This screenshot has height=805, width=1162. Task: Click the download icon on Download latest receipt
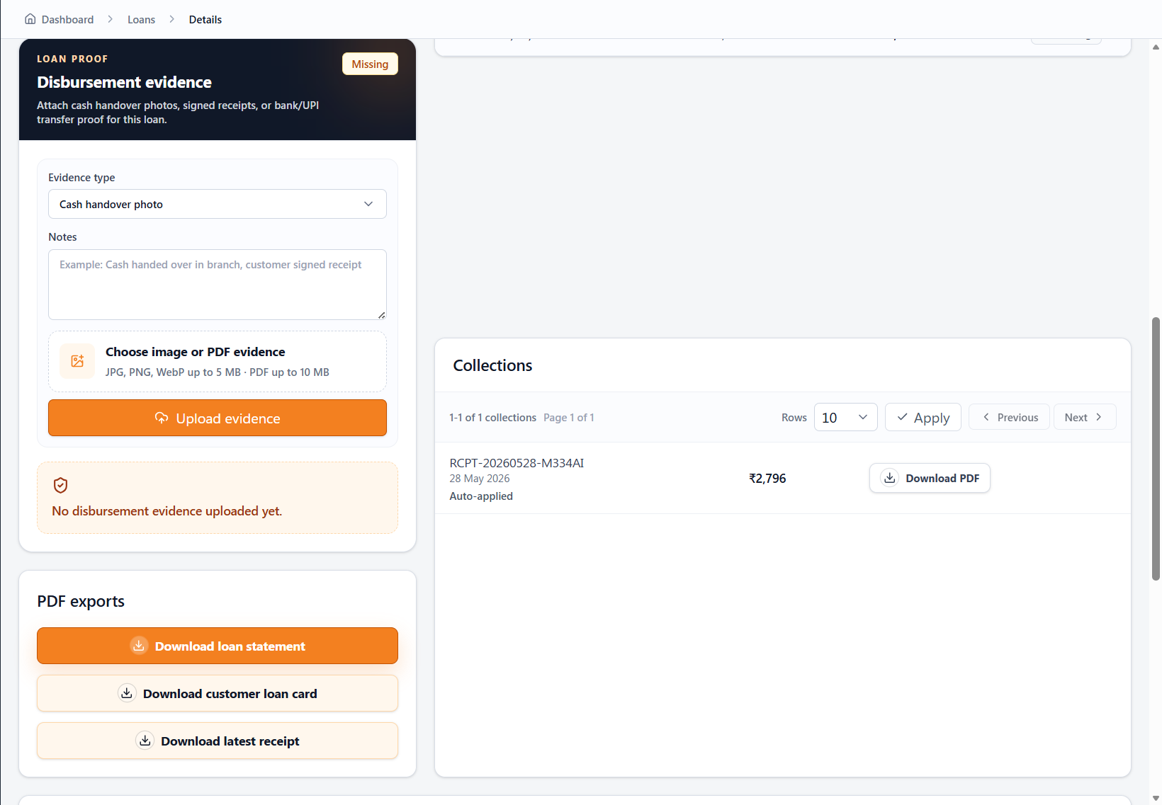(145, 741)
